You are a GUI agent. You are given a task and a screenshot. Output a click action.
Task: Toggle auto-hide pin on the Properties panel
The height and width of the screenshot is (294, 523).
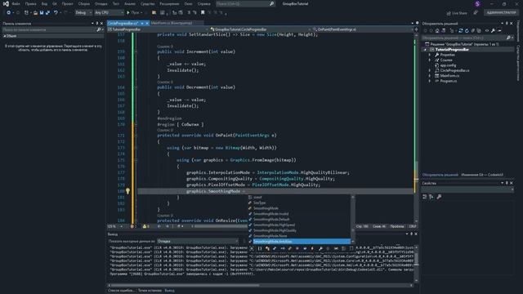tap(507, 183)
